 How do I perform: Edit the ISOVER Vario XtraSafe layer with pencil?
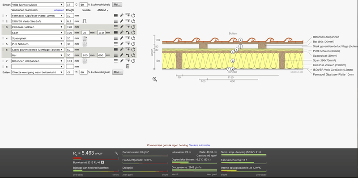click(122, 21)
